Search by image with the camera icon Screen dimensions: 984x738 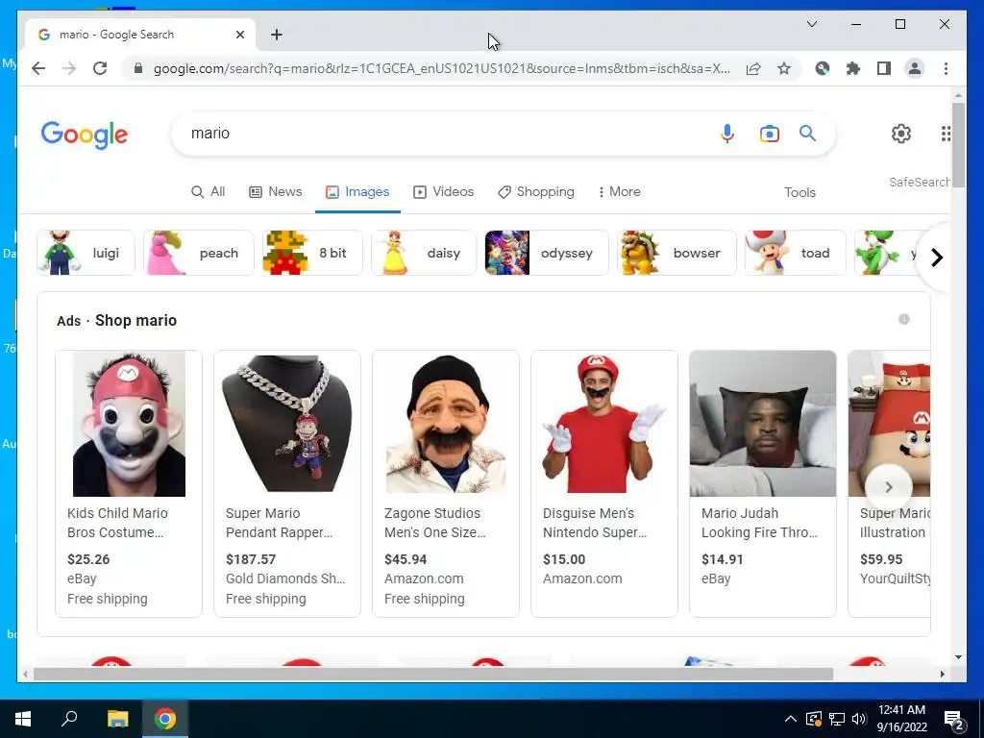pyautogui.click(x=770, y=133)
